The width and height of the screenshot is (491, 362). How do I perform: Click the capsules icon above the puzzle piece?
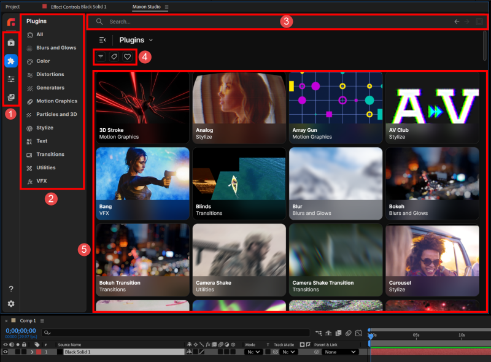click(10, 42)
